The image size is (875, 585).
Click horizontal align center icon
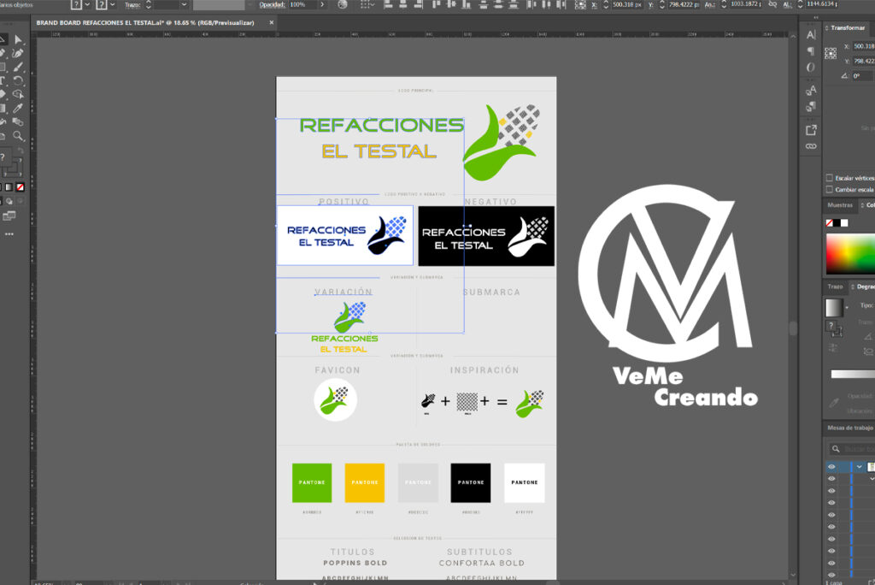[x=403, y=4]
